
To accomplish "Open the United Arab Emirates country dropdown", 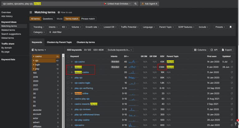I will click(117, 4).
